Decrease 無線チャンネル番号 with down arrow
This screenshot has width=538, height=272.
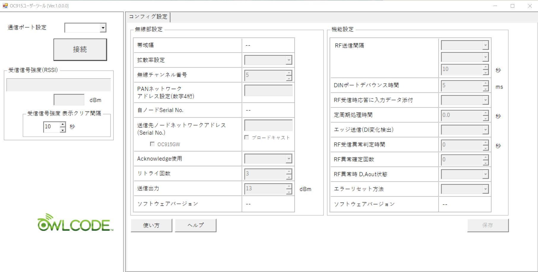click(289, 78)
